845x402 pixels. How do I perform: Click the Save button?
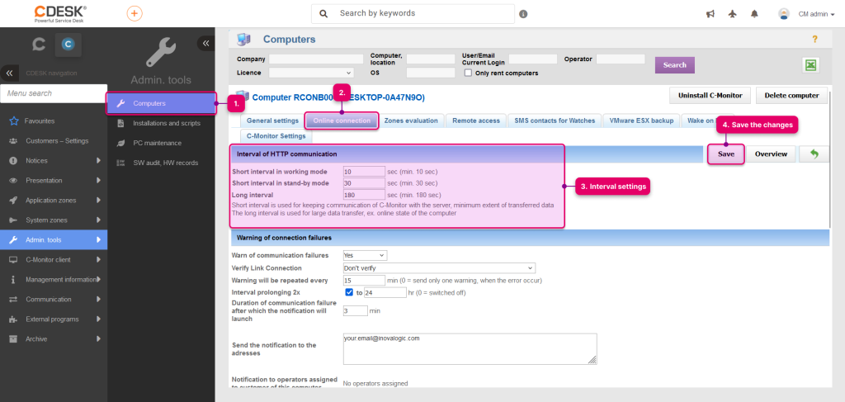tap(726, 154)
